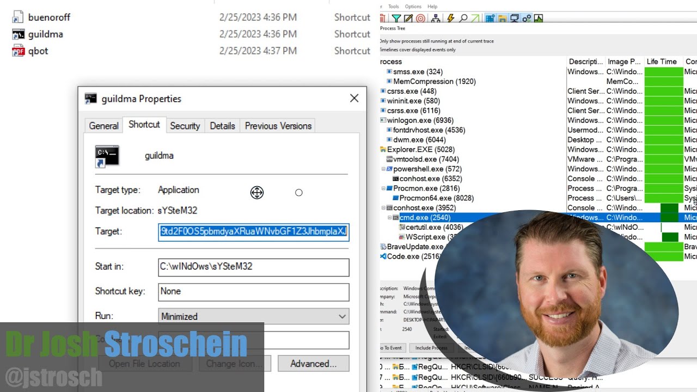
Task: Click the lightning bolt toolbar icon
Action: [451, 19]
